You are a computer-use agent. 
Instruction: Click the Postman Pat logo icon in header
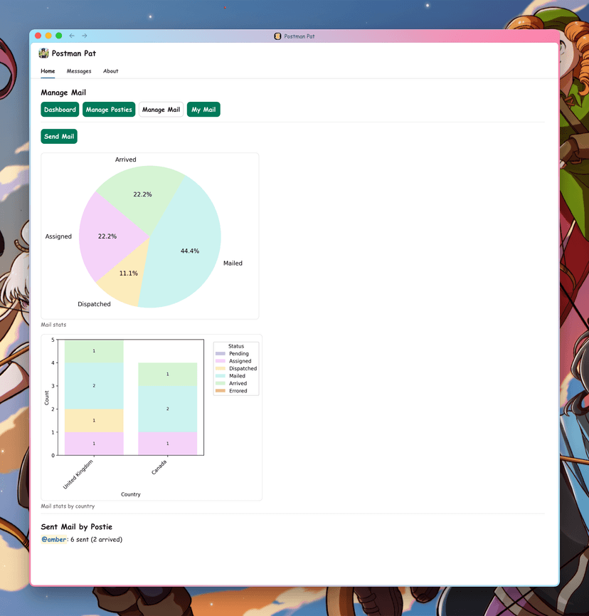pyautogui.click(x=44, y=53)
